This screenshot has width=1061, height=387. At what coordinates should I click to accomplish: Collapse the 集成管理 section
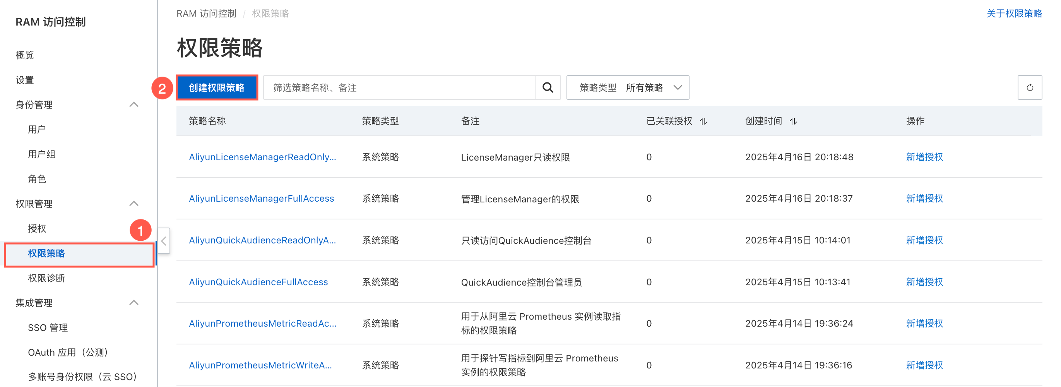click(133, 303)
